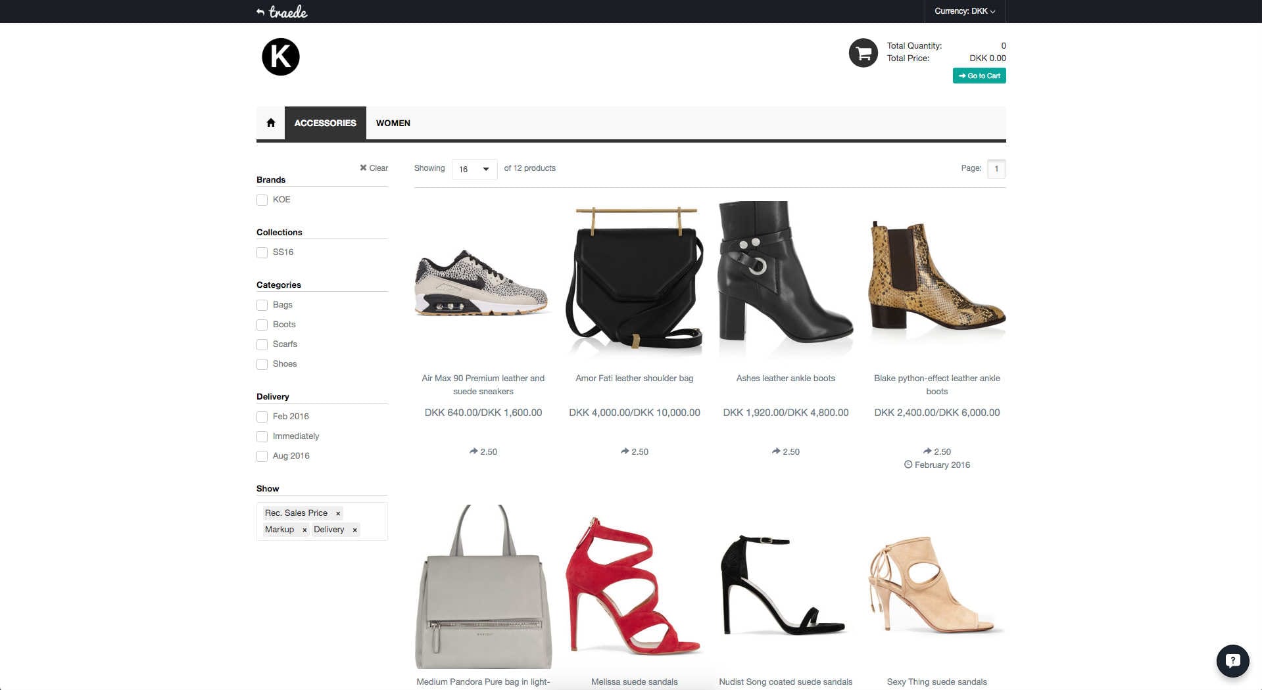
Task: Switch to the Women tab
Action: point(393,123)
